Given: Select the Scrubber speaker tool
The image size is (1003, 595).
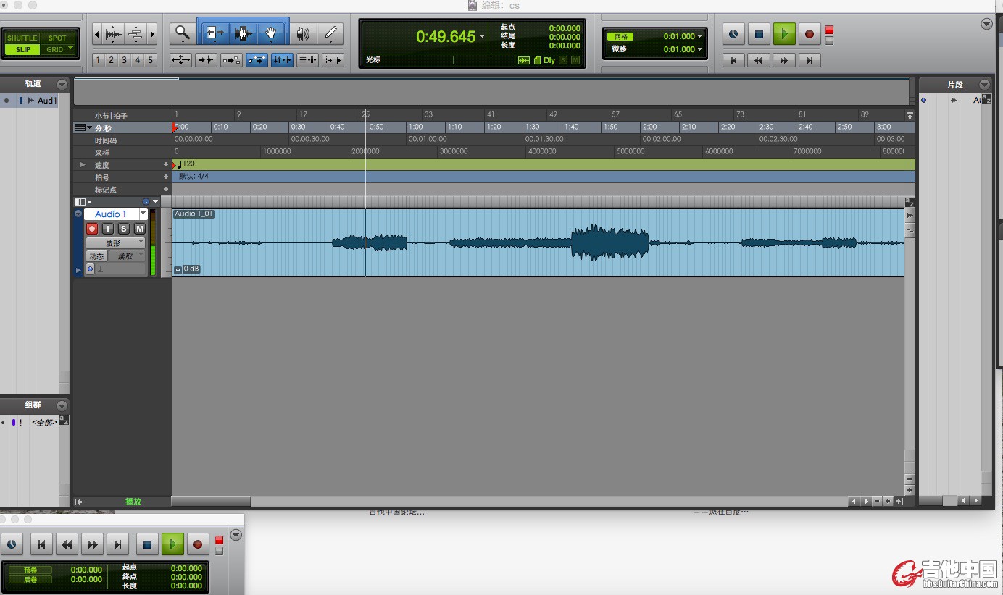Looking at the screenshot, I should click(x=303, y=33).
